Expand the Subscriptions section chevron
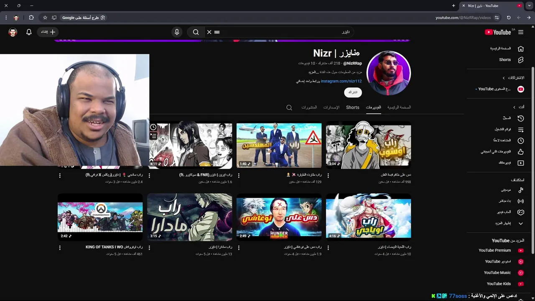Viewport: 535px width, 301px height. tap(504, 78)
